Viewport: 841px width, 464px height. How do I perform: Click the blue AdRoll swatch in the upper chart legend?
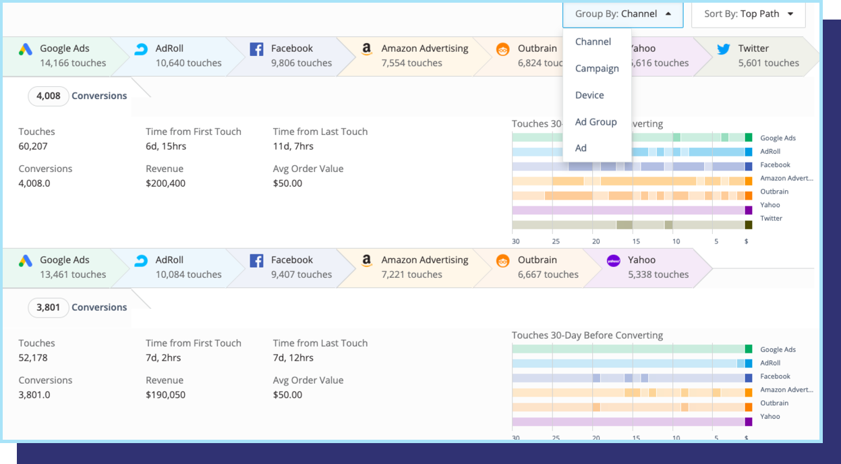point(749,152)
